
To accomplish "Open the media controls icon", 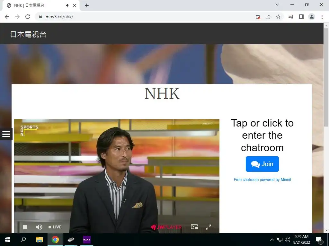I will point(291,17).
